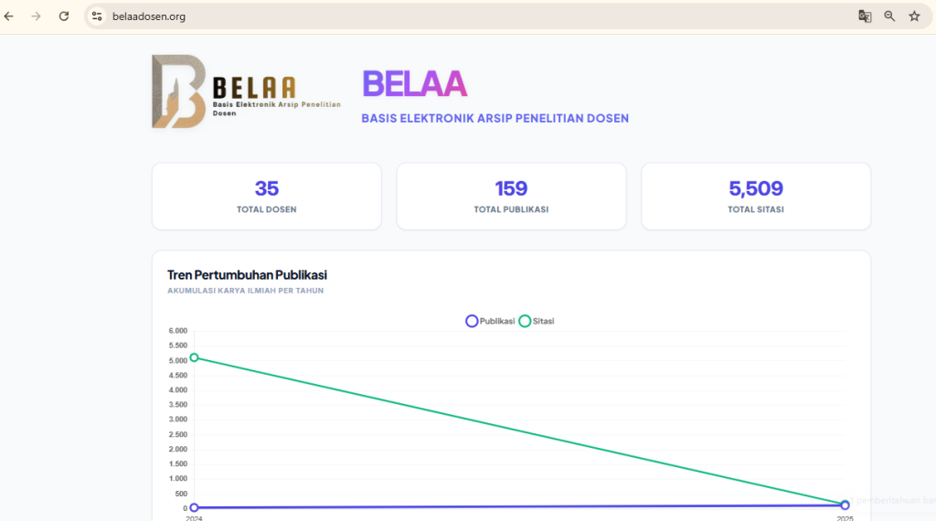Click the browser forward arrow
Viewport: 936px width, 521px height.
pyautogui.click(x=37, y=16)
